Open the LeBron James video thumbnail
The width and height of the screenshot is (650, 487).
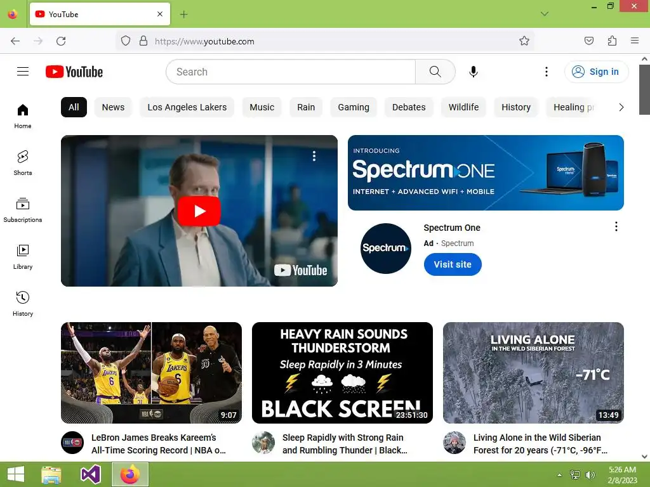tap(151, 373)
